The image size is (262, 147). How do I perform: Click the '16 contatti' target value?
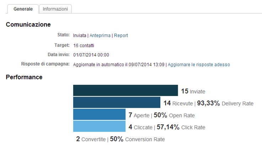84,45
